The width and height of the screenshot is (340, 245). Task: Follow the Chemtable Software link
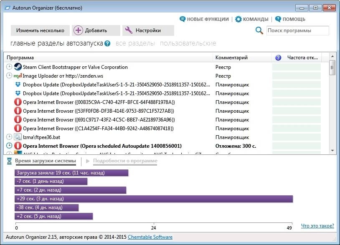point(150,237)
